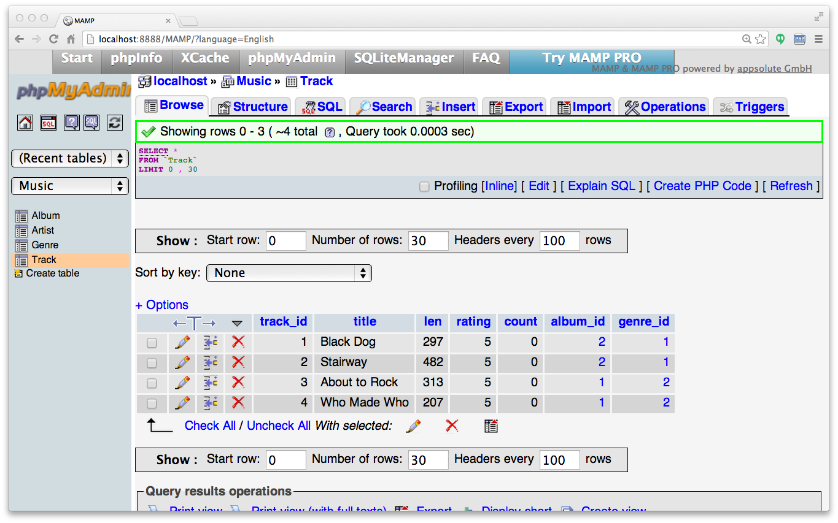This screenshot has height=523, width=838.
Task: Click the upper Start row input field
Action: pyautogui.click(x=286, y=241)
